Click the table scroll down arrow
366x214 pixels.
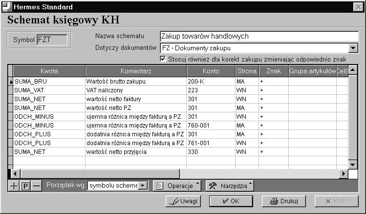tap(353, 165)
